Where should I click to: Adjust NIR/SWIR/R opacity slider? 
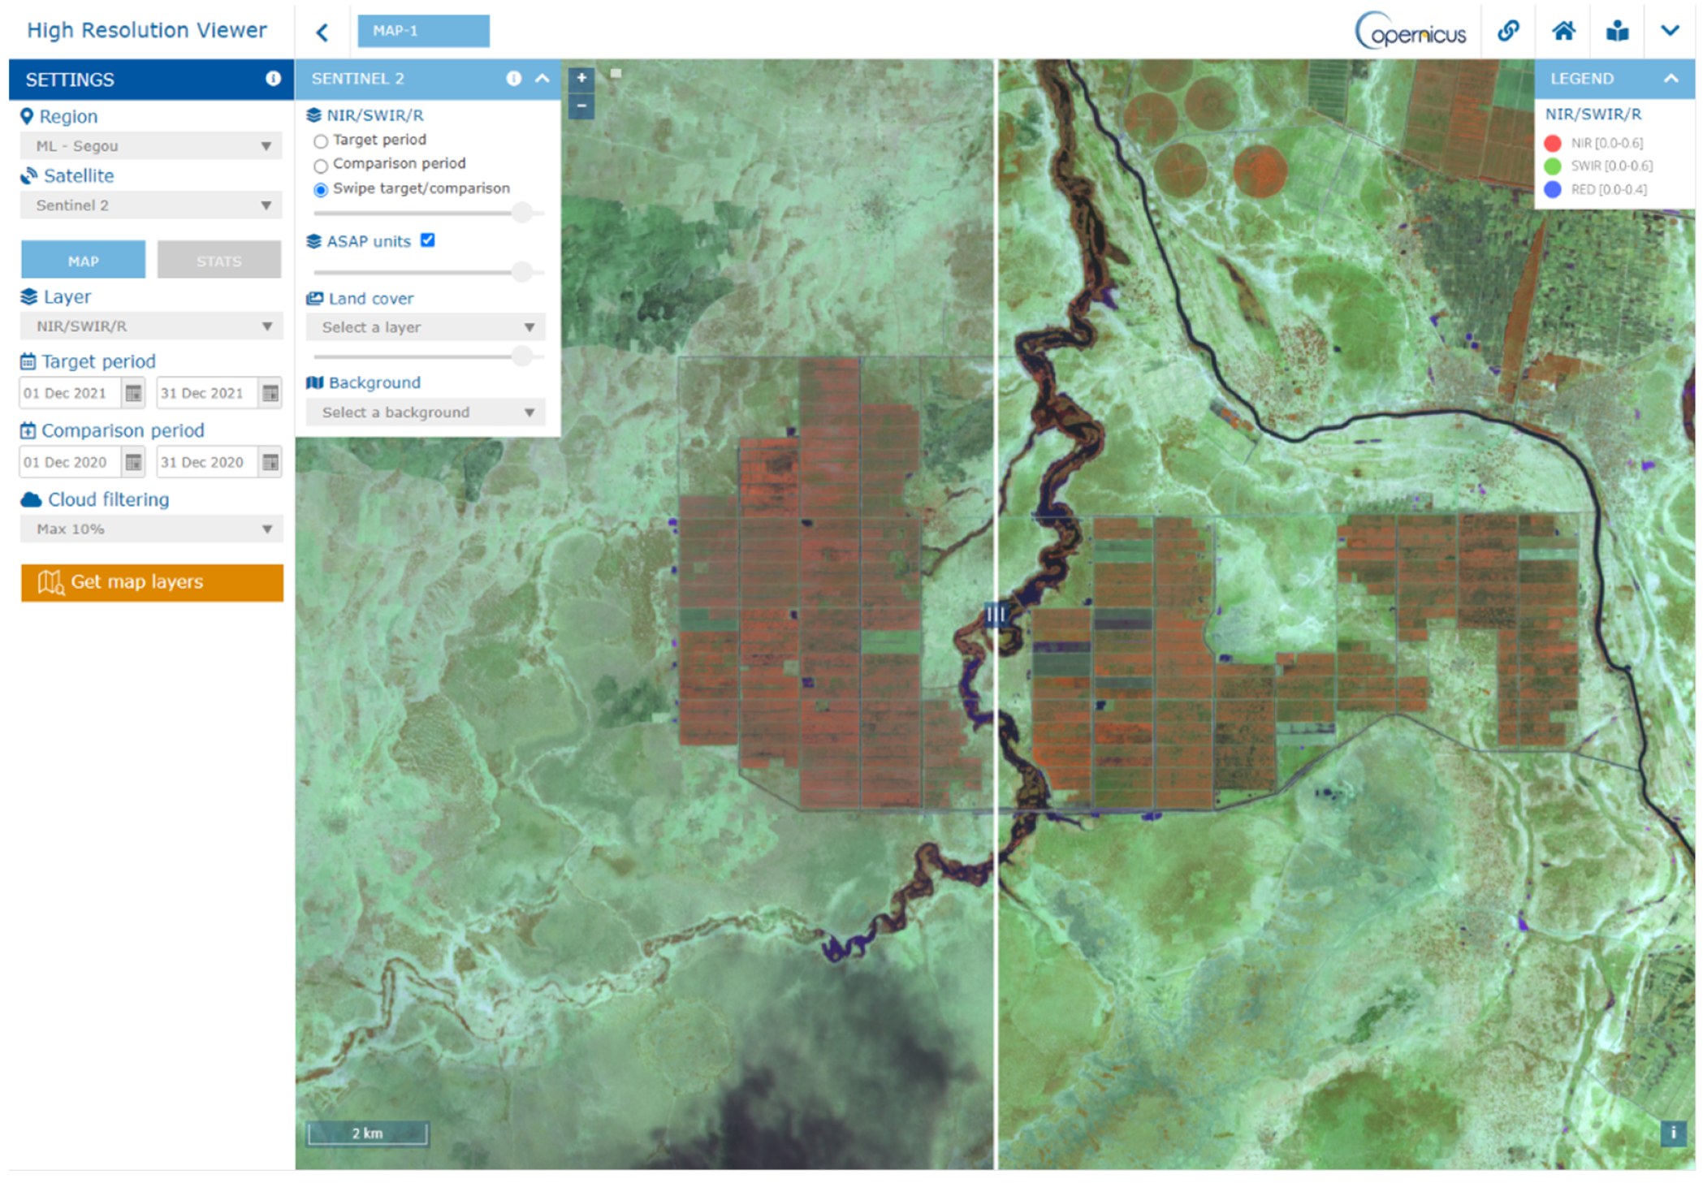point(522,213)
